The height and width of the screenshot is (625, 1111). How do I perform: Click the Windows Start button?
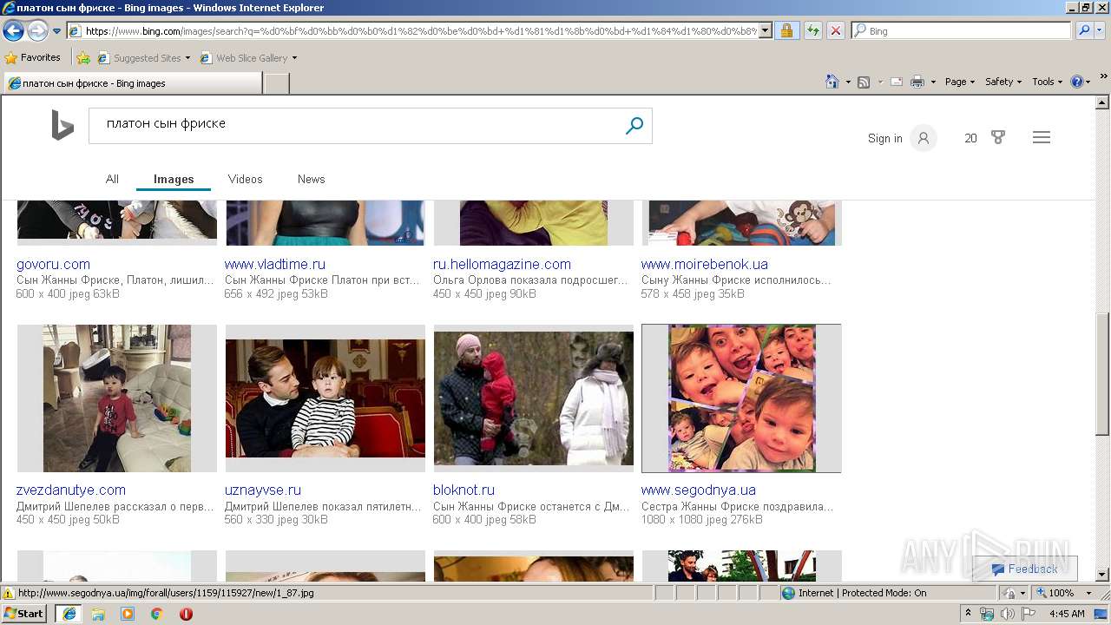[24, 613]
